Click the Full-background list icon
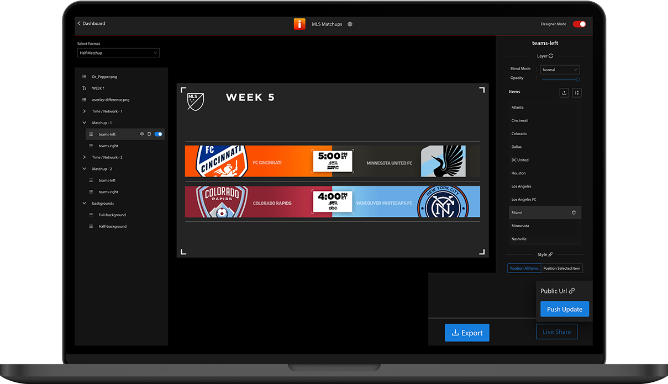The width and height of the screenshot is (668, 384). point(91,215)
